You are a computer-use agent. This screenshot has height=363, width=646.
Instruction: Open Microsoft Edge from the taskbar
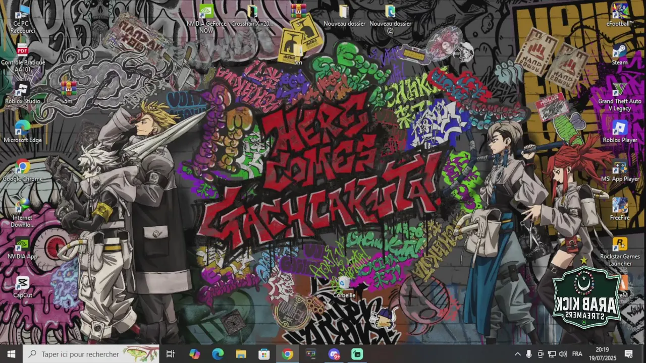(x=218, y=354)
